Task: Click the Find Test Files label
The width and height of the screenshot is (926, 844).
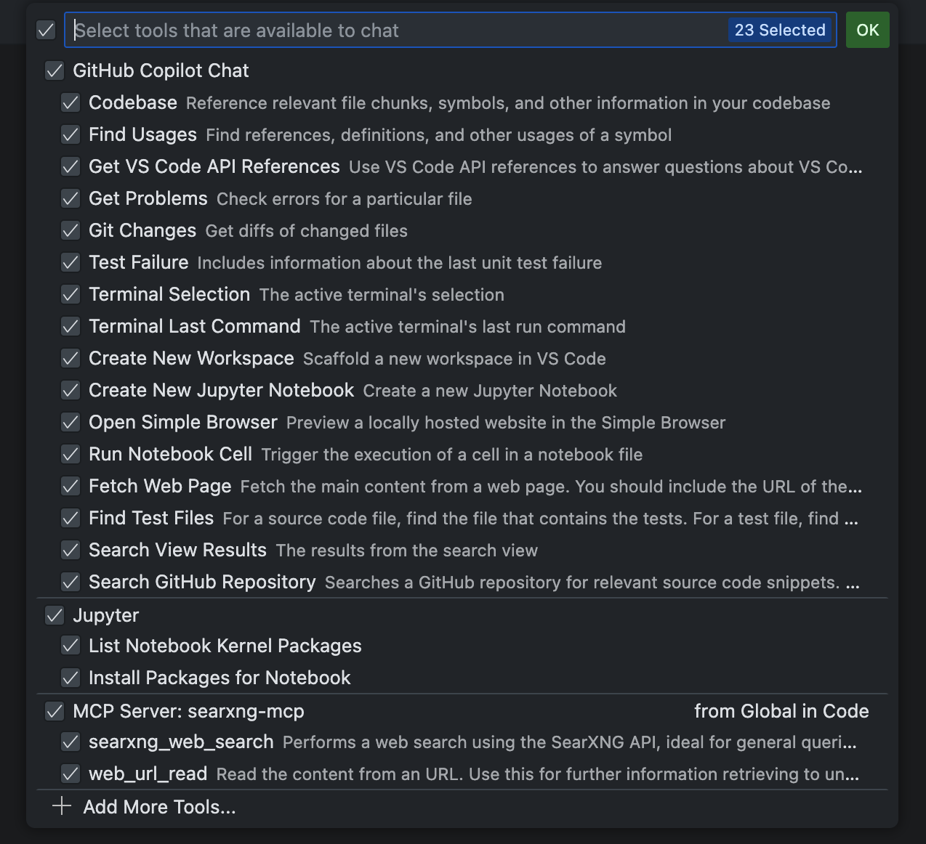Action: pyautogui.click(x=151, y=519)
